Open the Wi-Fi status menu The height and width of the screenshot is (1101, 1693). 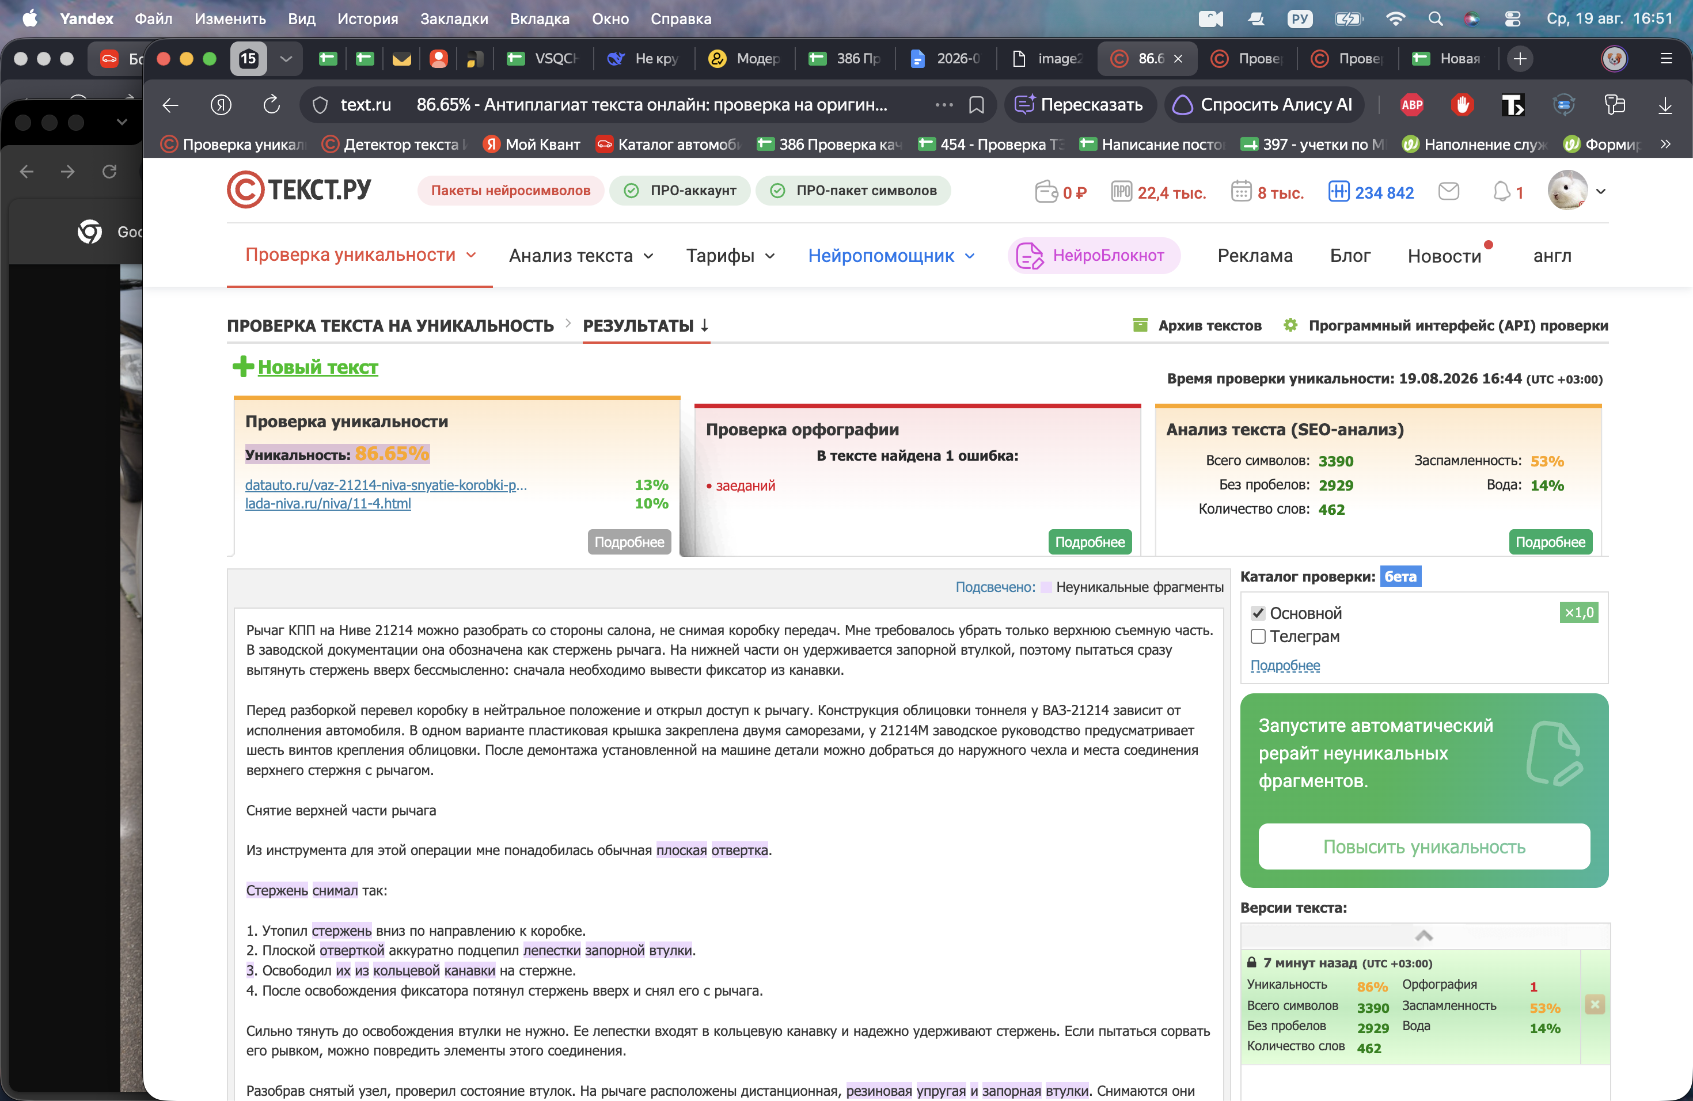(1395, 18)
